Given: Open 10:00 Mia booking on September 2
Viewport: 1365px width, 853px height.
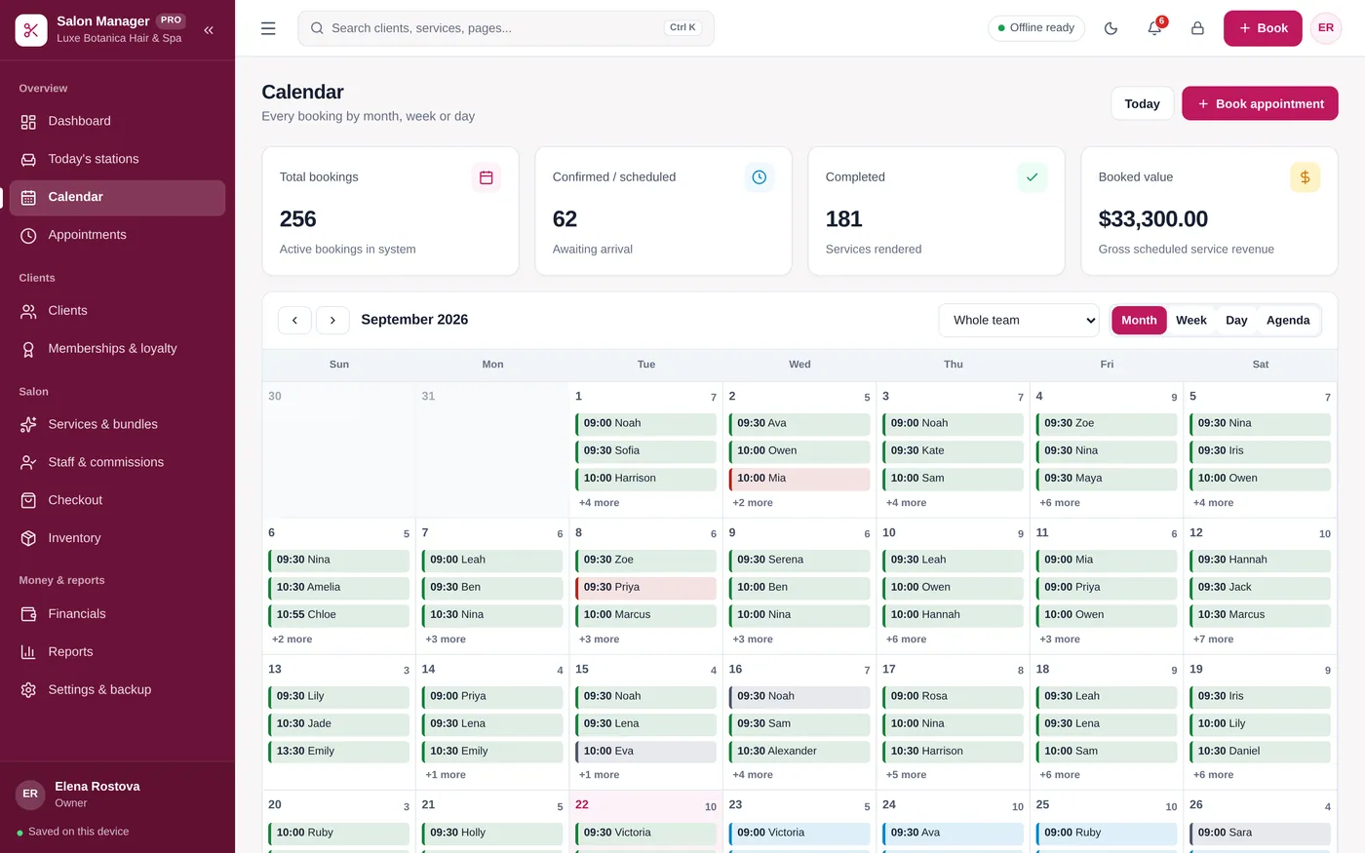Looking at the screenshot, I should [799, 479].
